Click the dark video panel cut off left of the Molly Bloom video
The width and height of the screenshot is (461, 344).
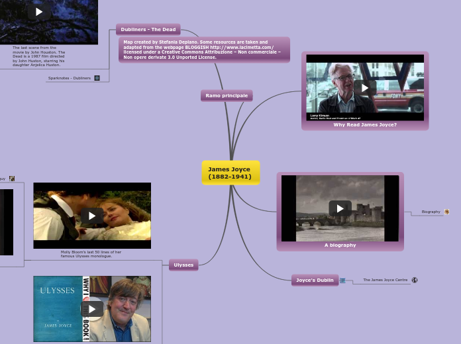[7, 222]
